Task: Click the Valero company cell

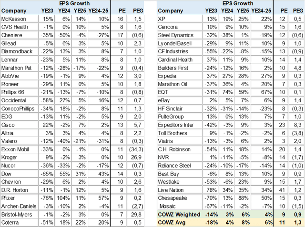Action: (x=19, y=141)
